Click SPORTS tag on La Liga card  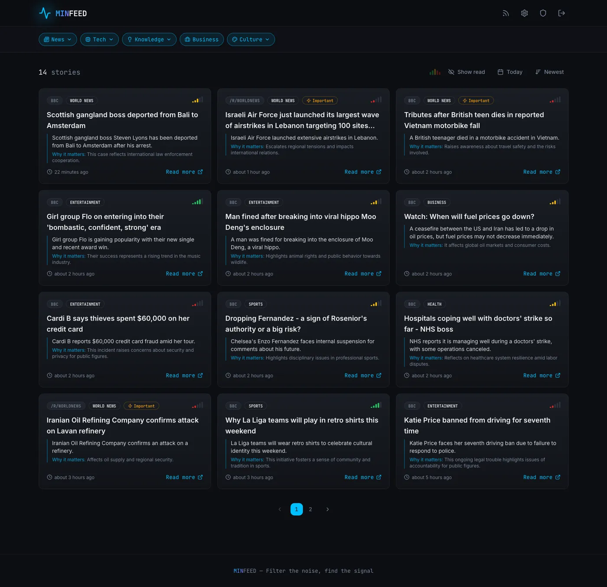click(x=256, y=406)
